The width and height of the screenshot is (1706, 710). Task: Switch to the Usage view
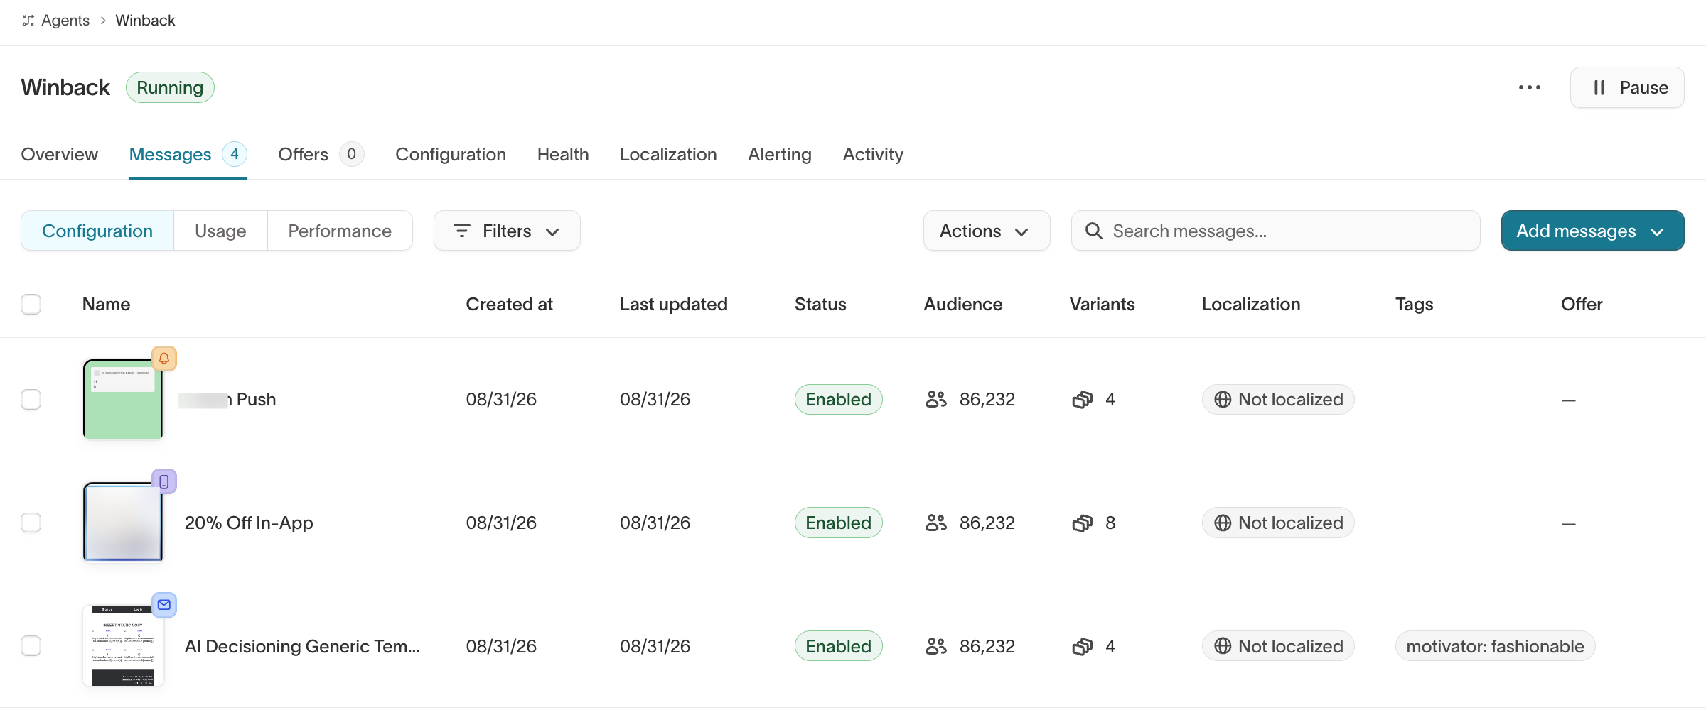(220, 231)
